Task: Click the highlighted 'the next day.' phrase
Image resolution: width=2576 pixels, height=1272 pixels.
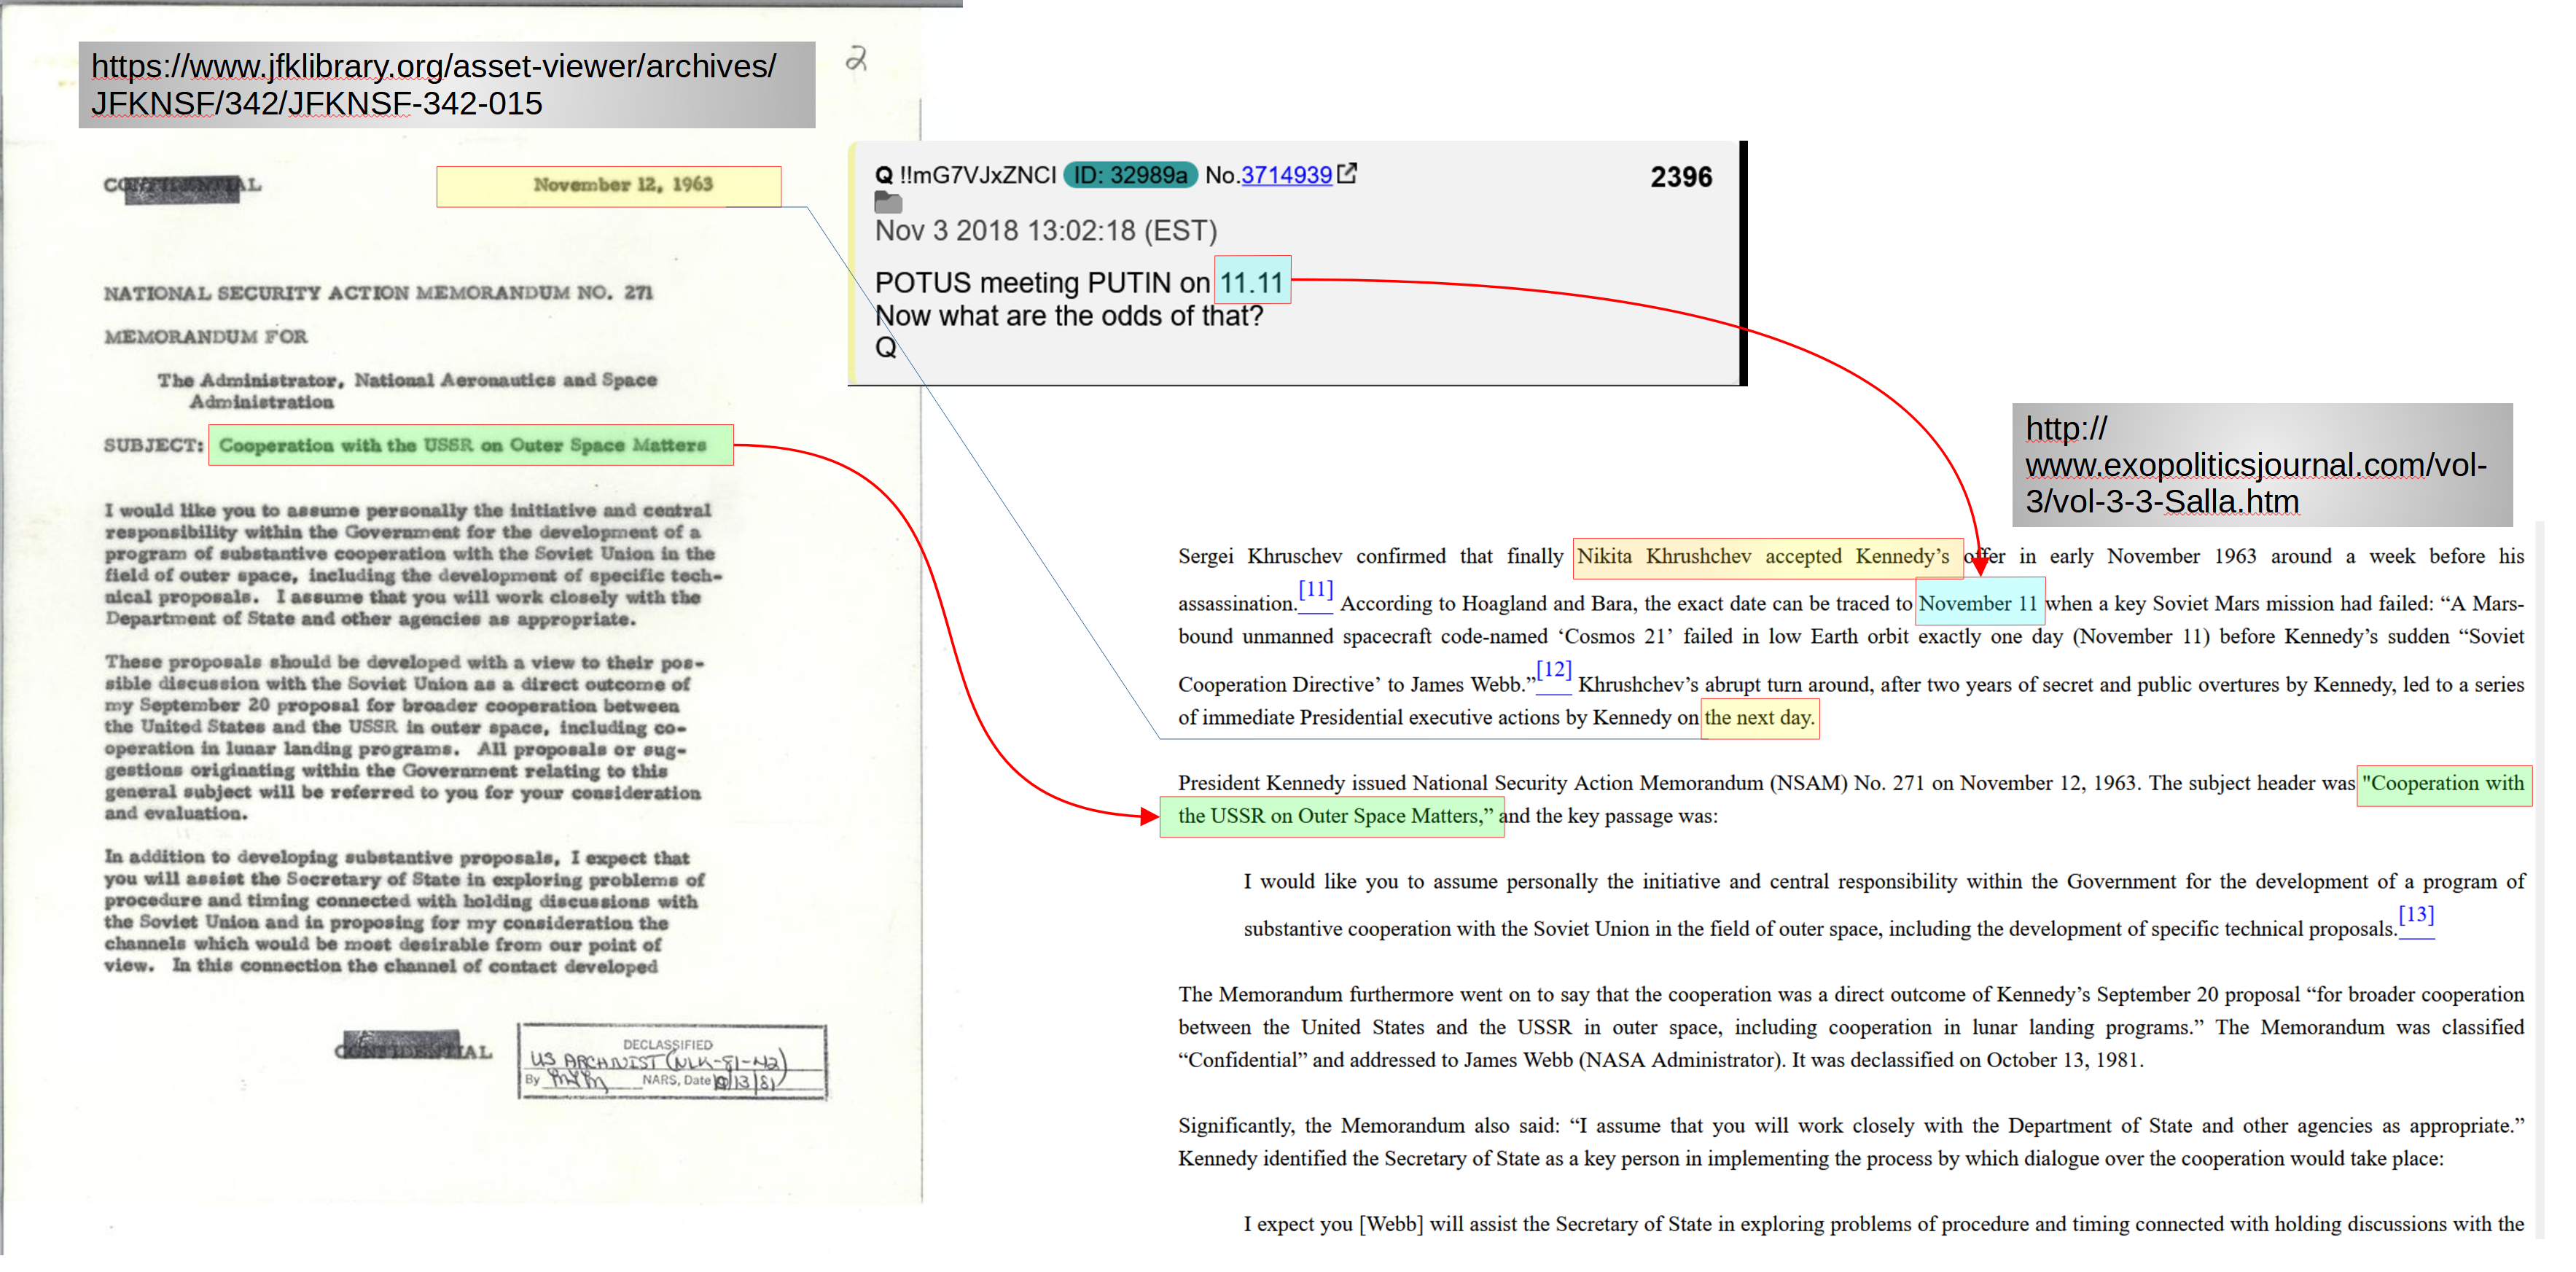Action: tap(1759, 717)
